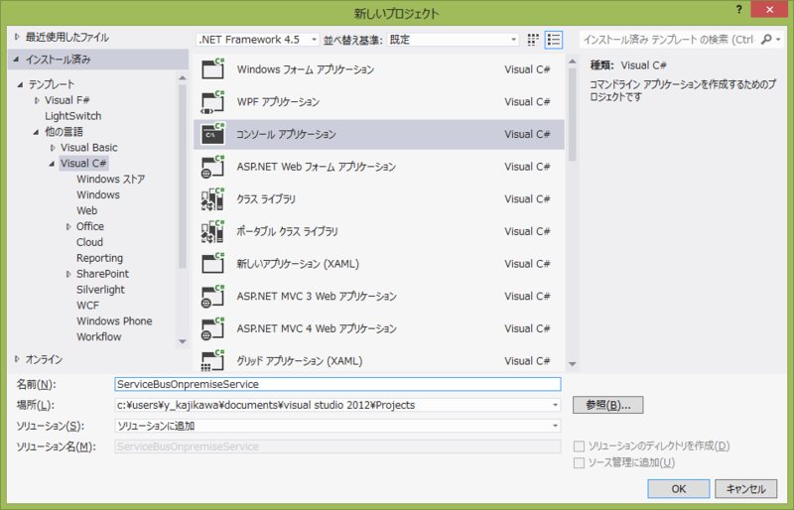Expand 最近使用したファイル section

[x=17, y=37]
